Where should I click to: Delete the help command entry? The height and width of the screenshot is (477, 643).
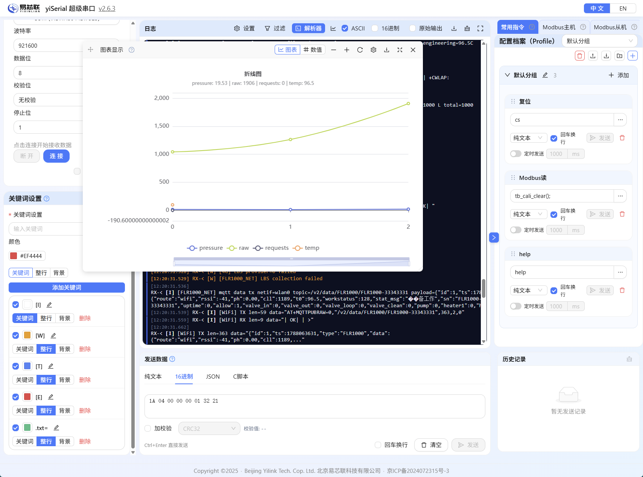click(x=622, y=290)
